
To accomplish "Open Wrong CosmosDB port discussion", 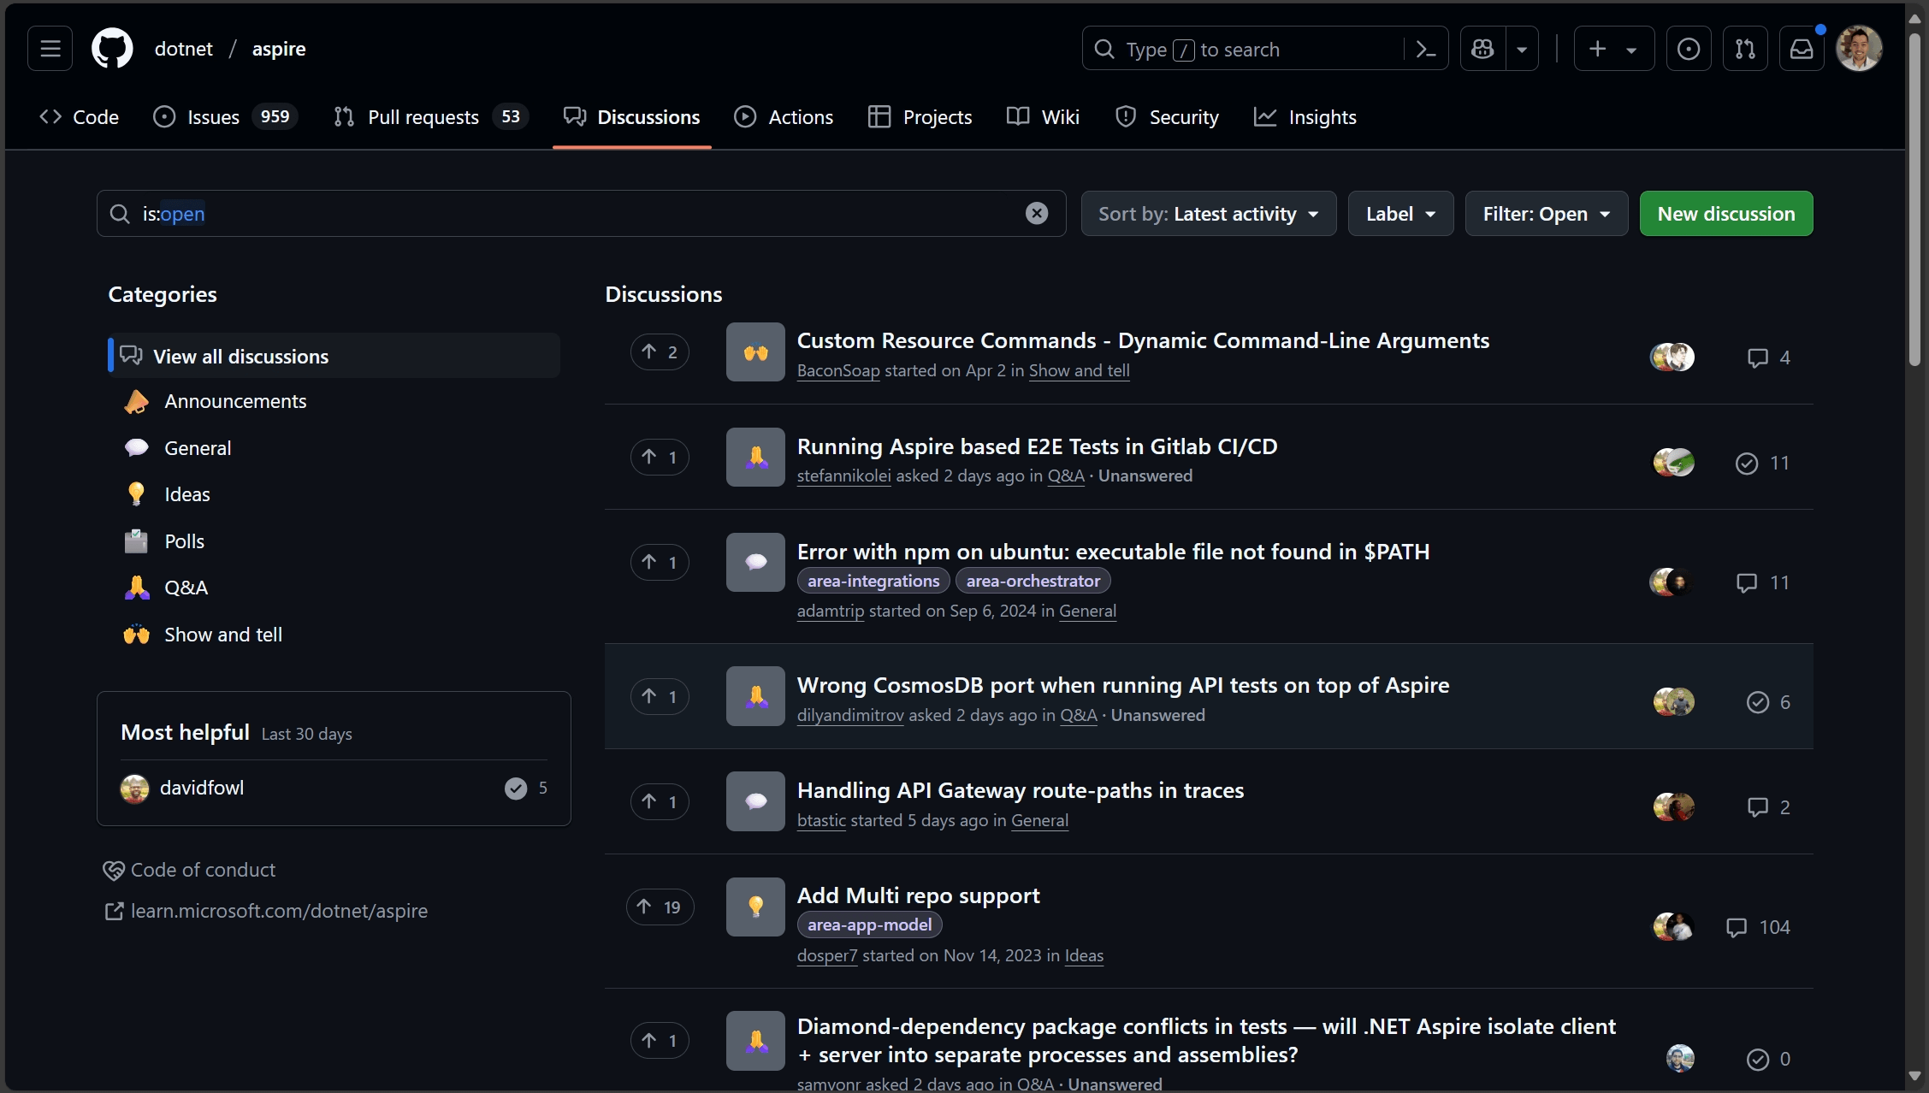I will tap(1122, 685).
